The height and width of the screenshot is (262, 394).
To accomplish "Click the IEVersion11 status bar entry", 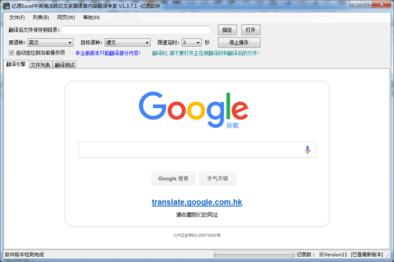I will click(x=333, y=255).
